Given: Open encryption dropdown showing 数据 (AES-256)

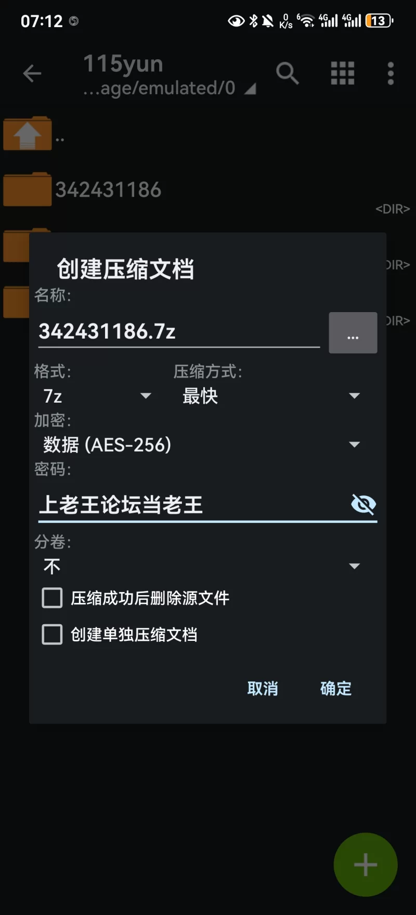Looking at the screenshot, I should (x=201, y=445).
